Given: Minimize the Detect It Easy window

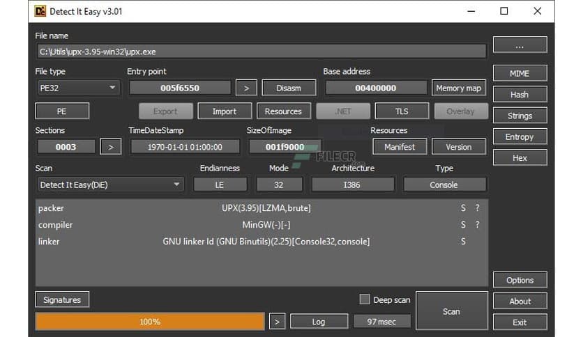Looking at the screenshot, I should pyautogui.click(x=471, y=11).
